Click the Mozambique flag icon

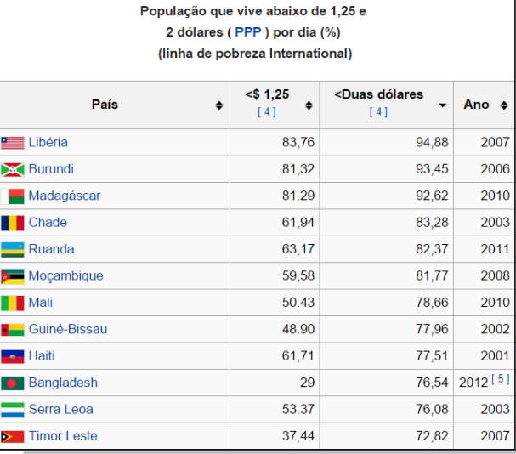13,276
